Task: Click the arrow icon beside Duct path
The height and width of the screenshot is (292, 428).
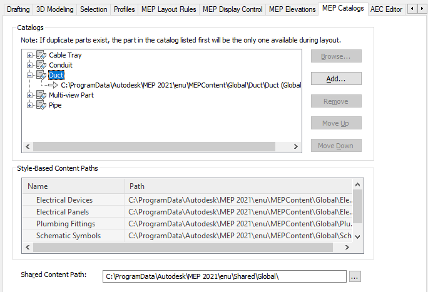Action: (x=53, y=85)
